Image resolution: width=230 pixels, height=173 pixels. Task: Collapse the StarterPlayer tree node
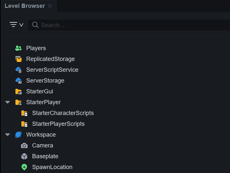[x=8, y=102]
